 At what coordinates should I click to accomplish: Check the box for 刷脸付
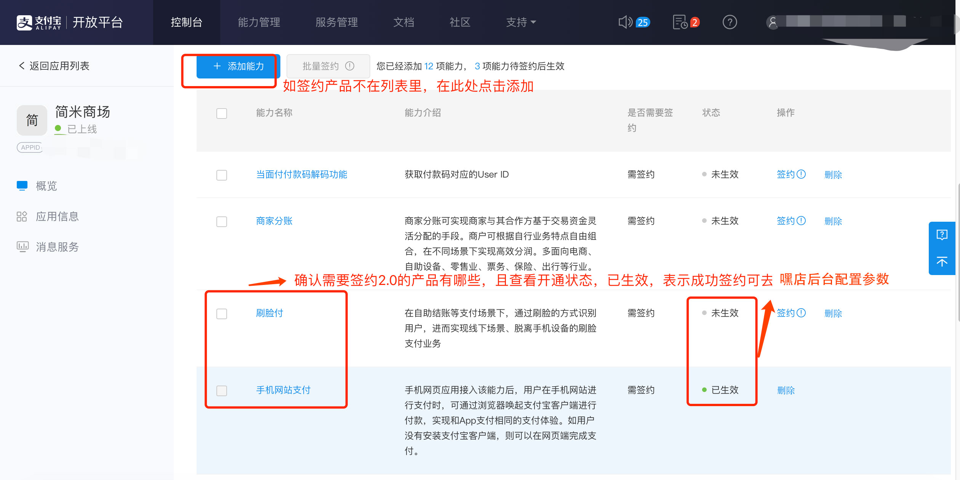pyautogui.click(x=222, y=314)
